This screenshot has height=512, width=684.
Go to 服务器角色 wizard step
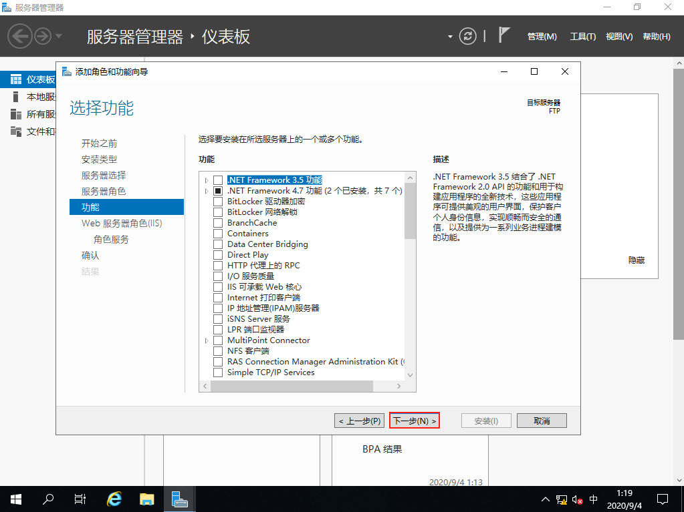tap(104, 192)
